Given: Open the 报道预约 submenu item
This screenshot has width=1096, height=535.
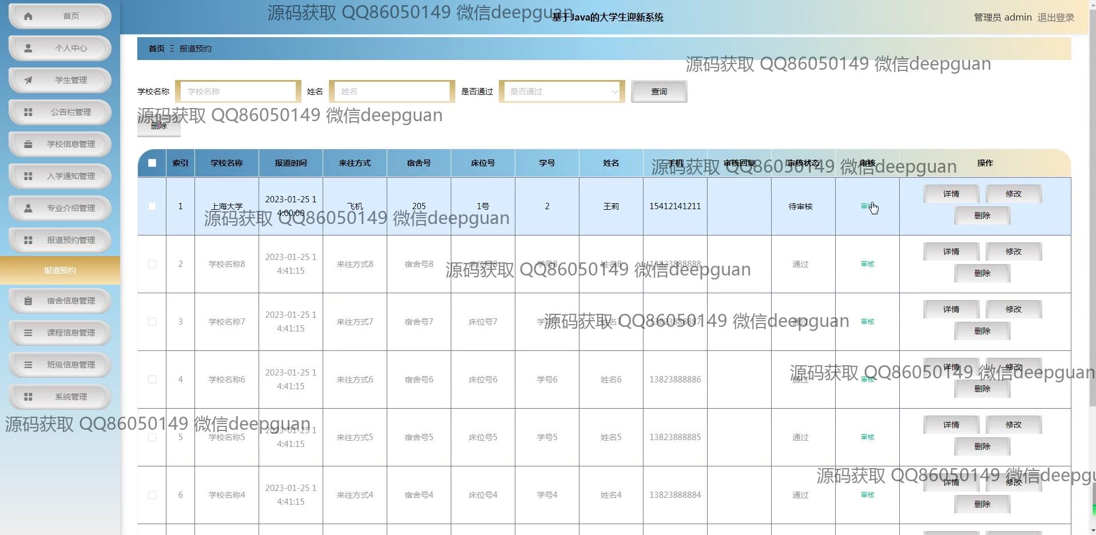Looking at the screenshot, I should pos(60,270).
